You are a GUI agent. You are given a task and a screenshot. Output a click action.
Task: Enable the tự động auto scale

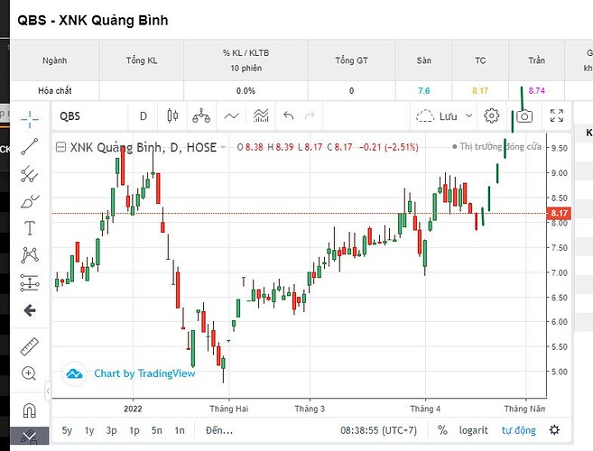[x=519, y=430]
